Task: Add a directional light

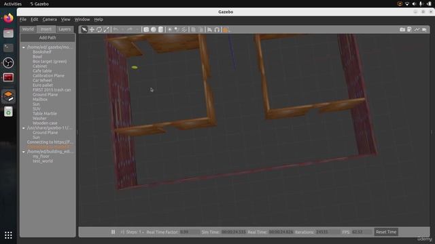Action: [x=184, y=30]
